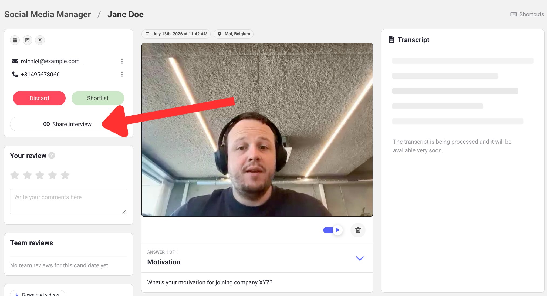Click the Transcript panel heading
Viewport: 547px width, 296px height.
pos(413,40)
